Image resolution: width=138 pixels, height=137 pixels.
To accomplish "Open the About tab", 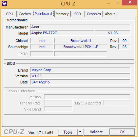I will (x=110, y=14).
